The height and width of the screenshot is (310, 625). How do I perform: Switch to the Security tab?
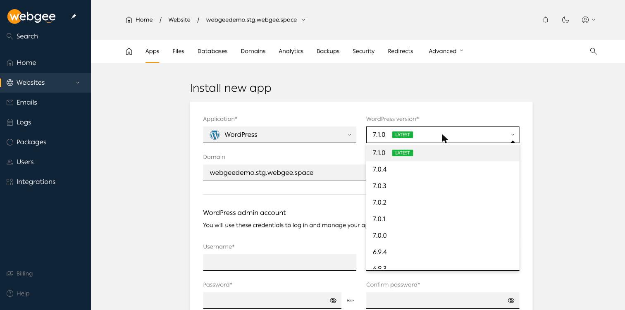point(363,51)
